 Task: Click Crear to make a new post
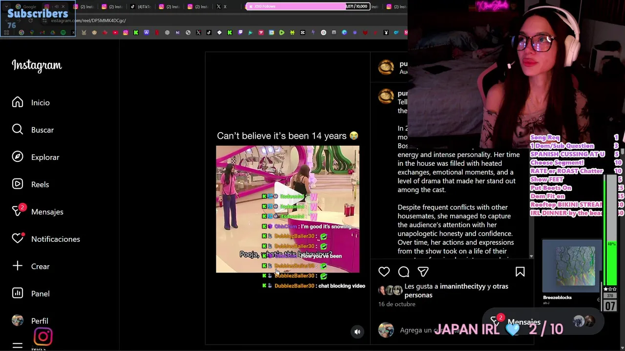(31, 266)
